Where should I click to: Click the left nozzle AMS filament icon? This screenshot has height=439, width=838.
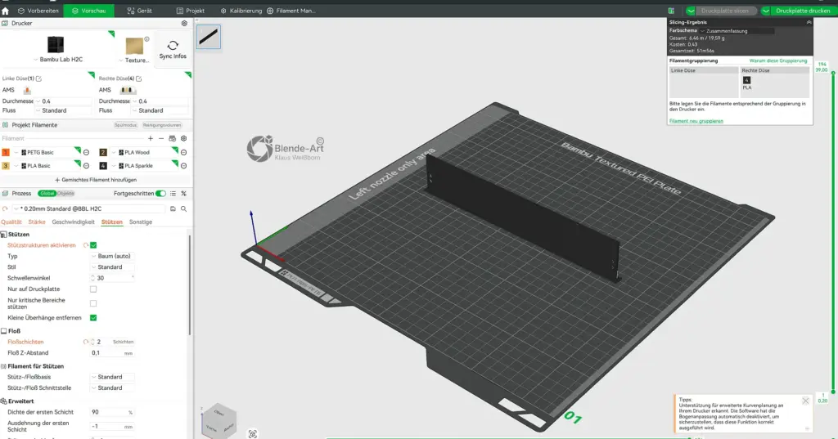click(x=27, y=90)
